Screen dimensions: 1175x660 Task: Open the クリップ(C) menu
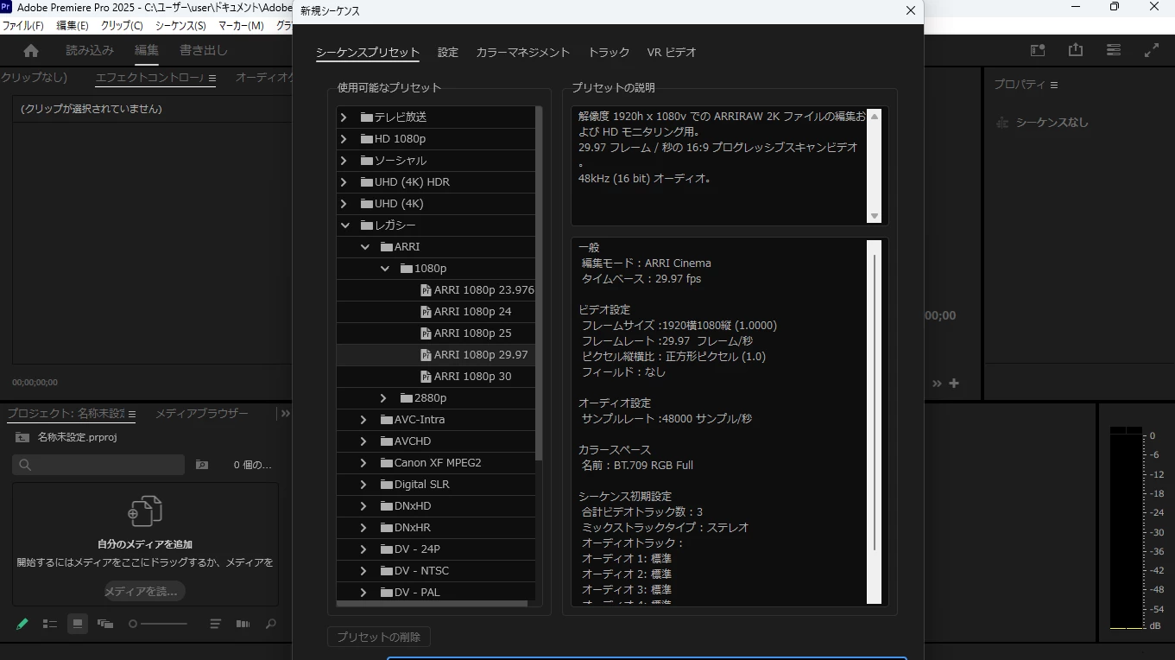(122, 26)
